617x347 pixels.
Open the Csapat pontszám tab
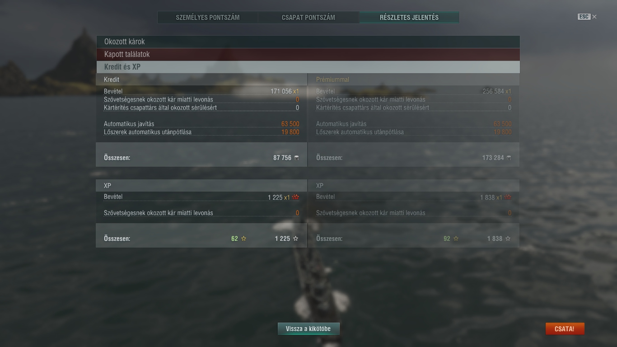coord(308,18)
